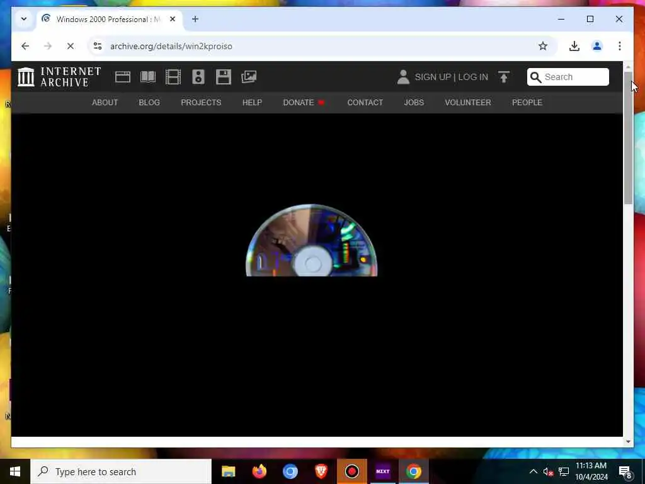
Task: Select the Windows 2000 Professional tab
Action: pyautogui.click(x=110, y=20)
